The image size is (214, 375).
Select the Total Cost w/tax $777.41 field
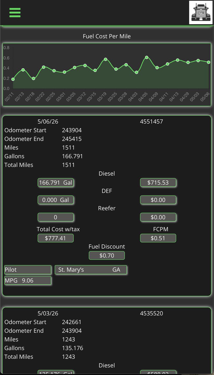(56, 238)
